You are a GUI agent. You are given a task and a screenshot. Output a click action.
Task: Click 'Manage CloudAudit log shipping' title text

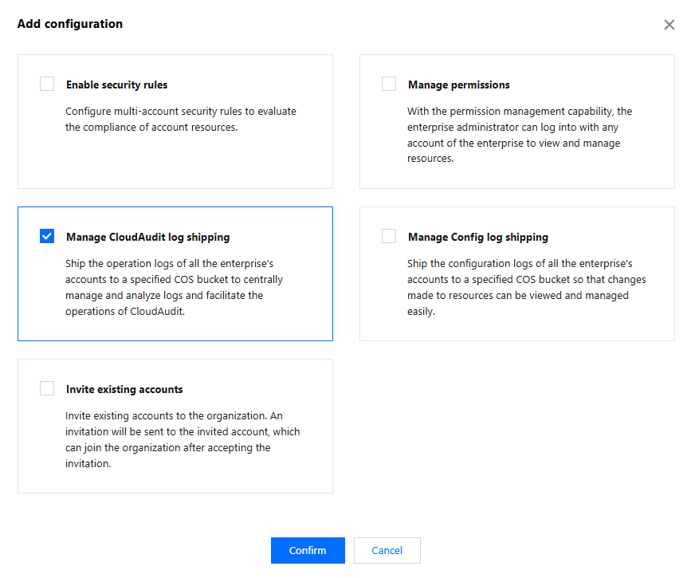point(147,237)
